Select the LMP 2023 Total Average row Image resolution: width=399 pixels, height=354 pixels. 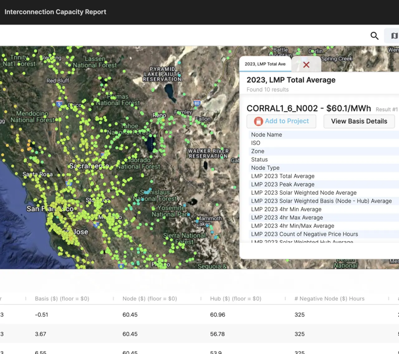pos(324,176)
